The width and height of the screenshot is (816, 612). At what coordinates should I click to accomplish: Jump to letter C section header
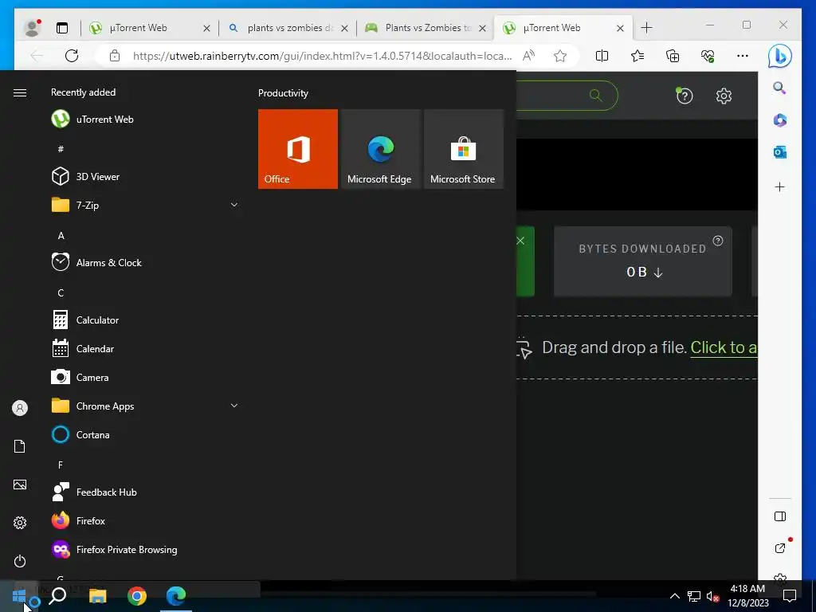coord(61,292)
